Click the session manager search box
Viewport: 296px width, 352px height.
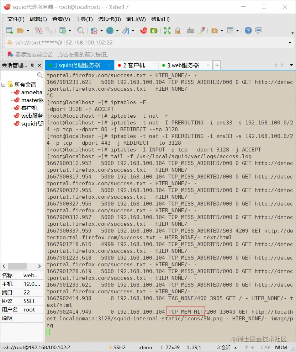[x=22, y=75]
